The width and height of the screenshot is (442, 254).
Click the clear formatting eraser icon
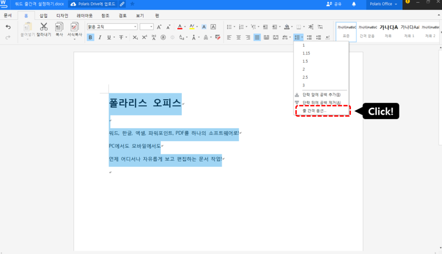218,37
